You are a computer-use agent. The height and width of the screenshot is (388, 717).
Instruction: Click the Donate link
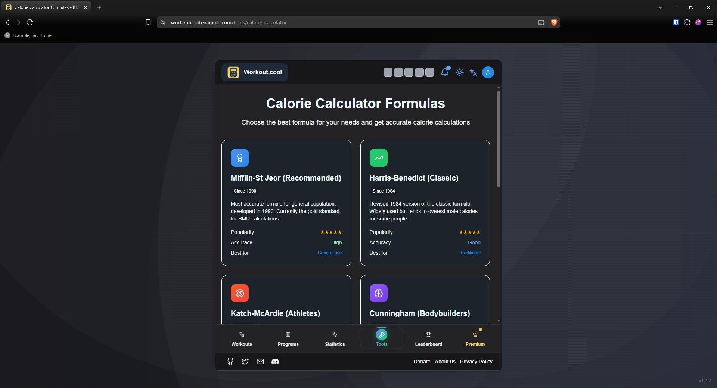coord(422,362)
